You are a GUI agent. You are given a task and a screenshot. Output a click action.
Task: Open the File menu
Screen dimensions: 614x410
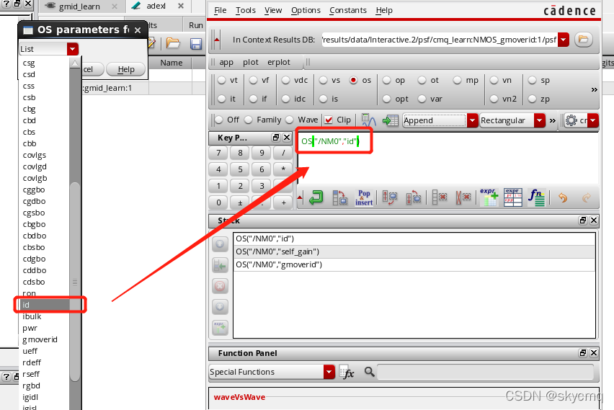click(x=220, y=10)
